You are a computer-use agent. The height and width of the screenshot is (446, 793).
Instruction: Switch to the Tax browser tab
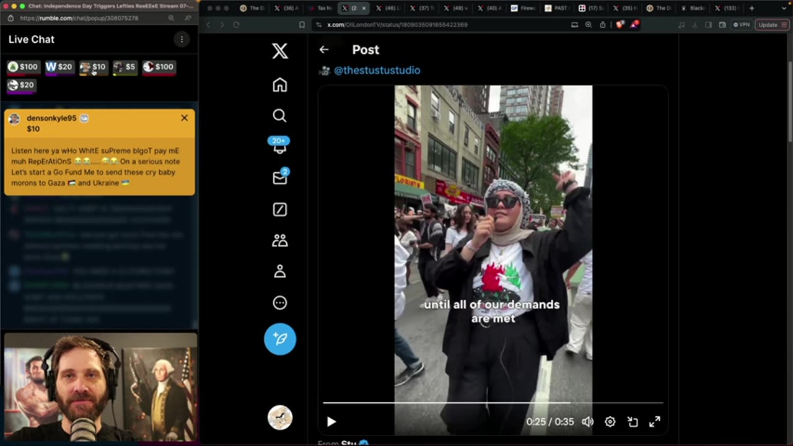click(x=323, y=8)
